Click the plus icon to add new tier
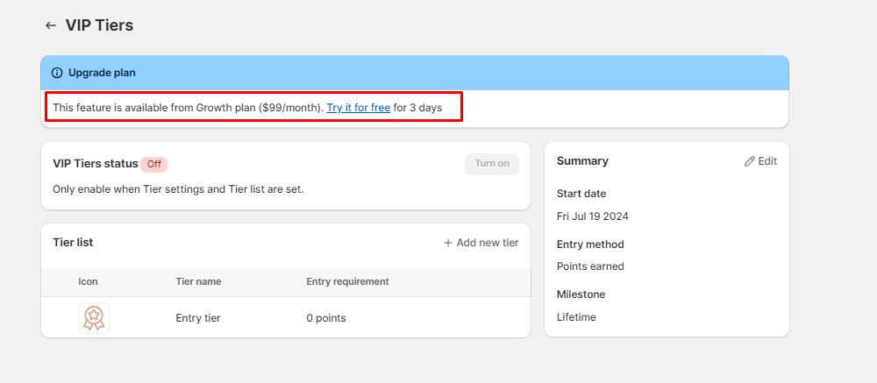 click(448, 243)
